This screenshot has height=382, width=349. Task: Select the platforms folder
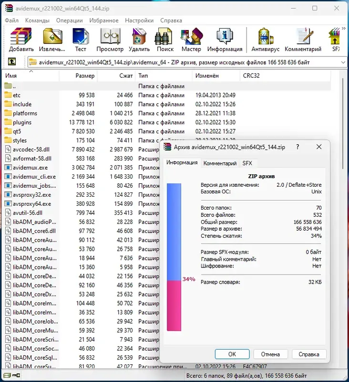pyautogui.click(x=166, y=113)
